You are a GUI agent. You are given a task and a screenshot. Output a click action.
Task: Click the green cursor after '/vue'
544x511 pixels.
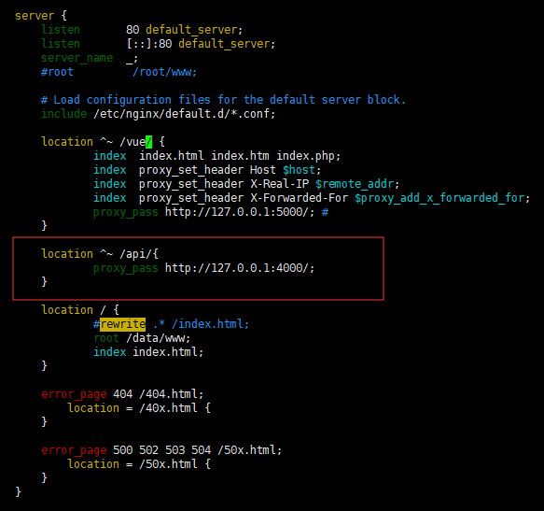pos(149,142)
